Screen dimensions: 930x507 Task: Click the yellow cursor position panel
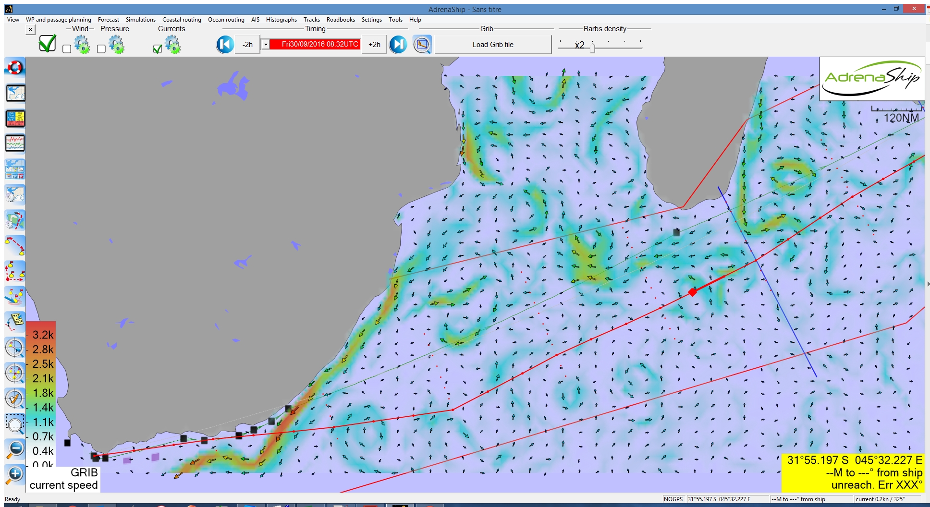point(853,472)
